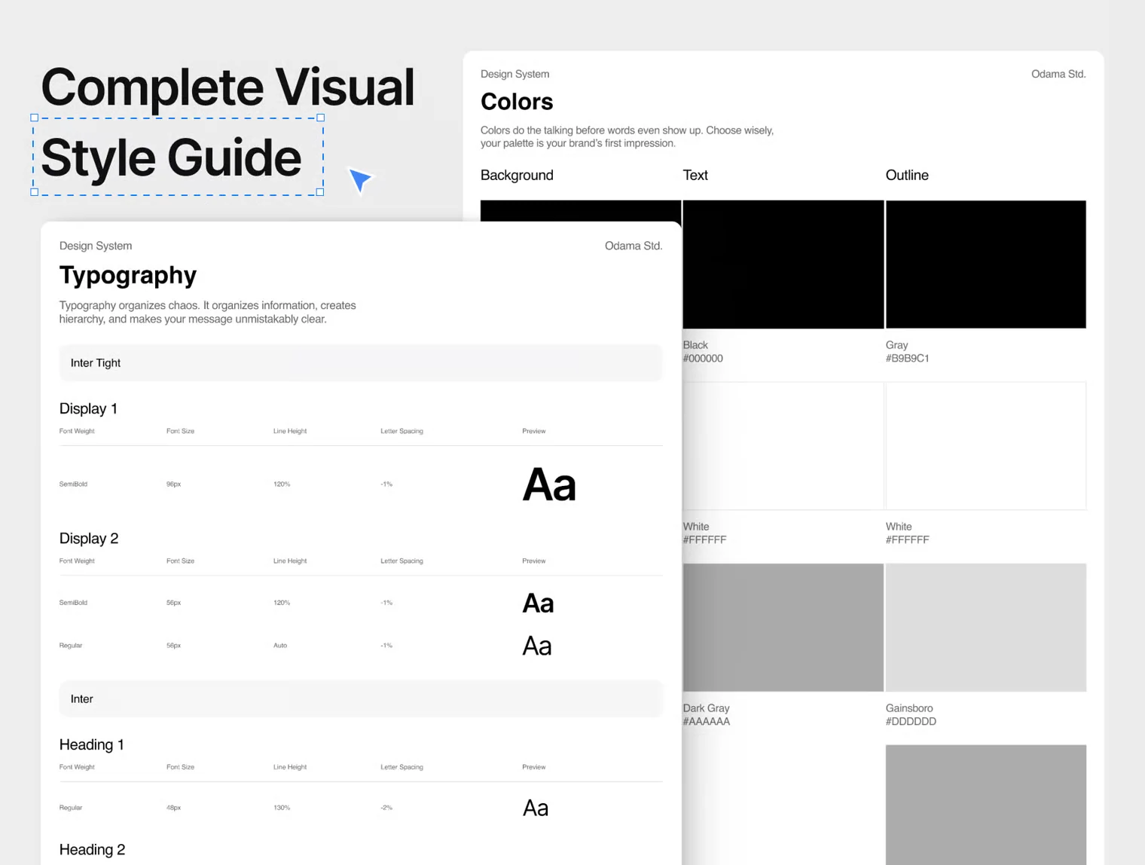Click the "Display 1" section heading
Image resolution: width=1145 pixels, height=865 pixels.
pos(88,408)
